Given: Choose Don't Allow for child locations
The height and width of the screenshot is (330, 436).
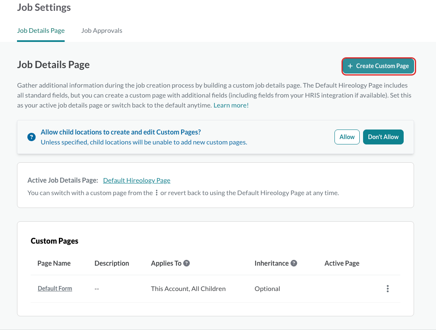Looking at the screenshot, I should [383, 137].
